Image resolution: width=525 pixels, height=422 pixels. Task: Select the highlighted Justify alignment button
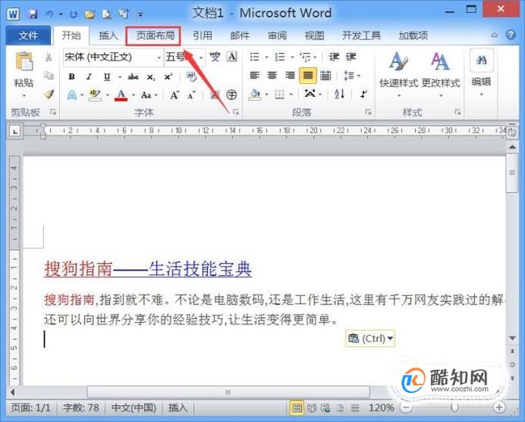pyautogui.click(x=308, y=75)
